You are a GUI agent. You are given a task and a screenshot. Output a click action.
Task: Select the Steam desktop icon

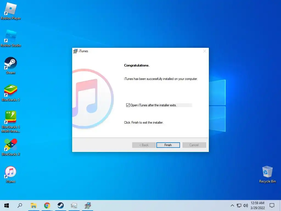(x=11, y=66)
